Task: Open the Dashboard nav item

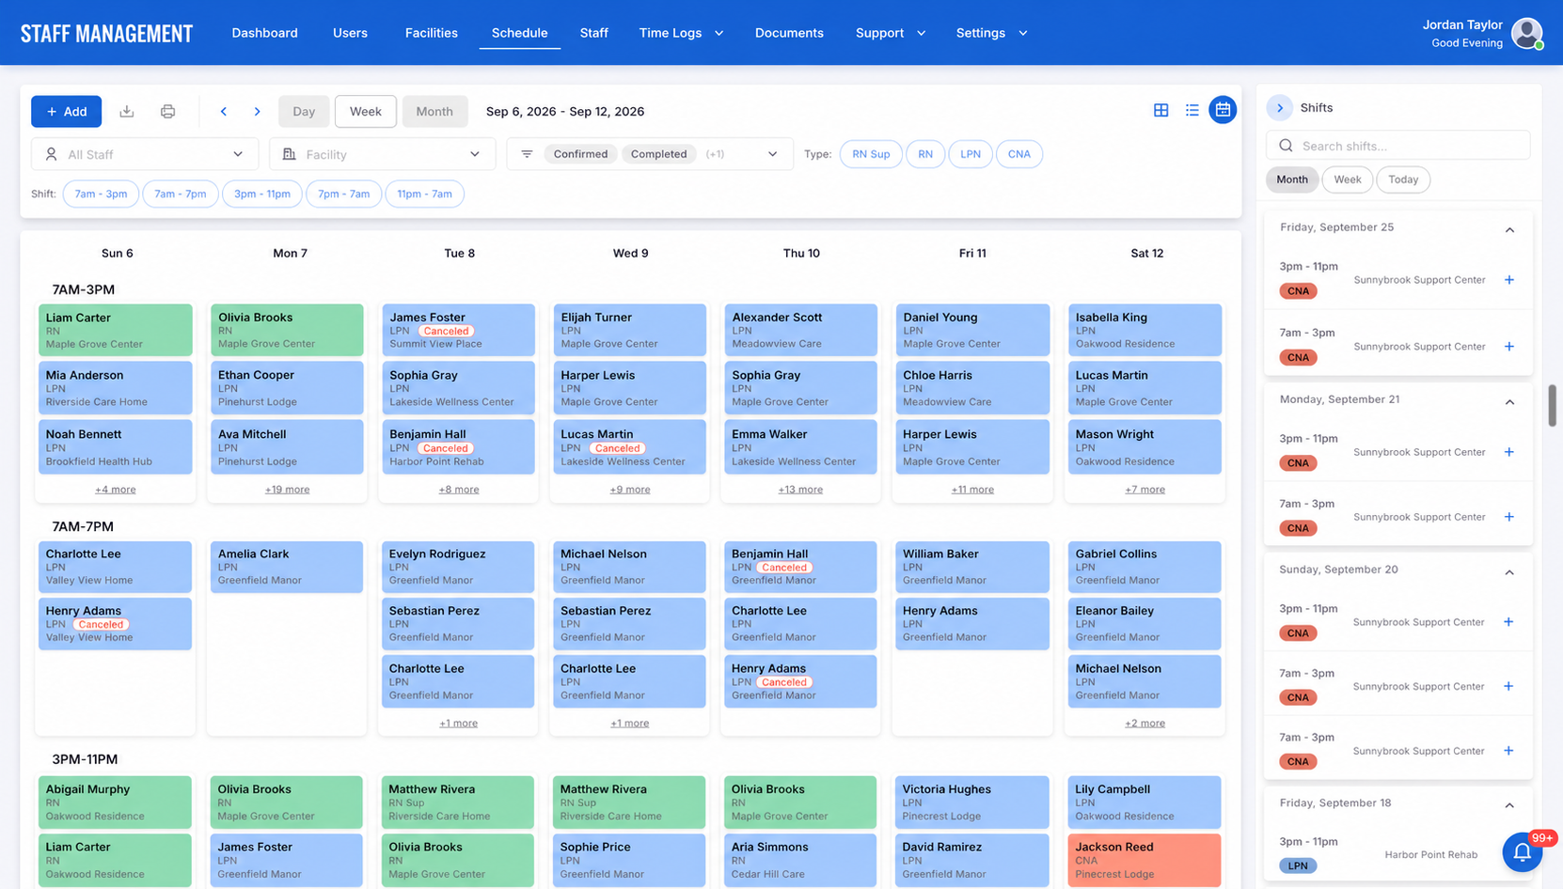Action: click(x=264, y=33)
